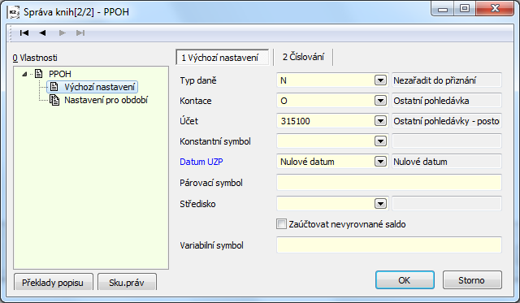Image resolution: width=520 pixels, height=303 pixels.
Task: Go to last record arrow
Action: [x=80, y=32]
